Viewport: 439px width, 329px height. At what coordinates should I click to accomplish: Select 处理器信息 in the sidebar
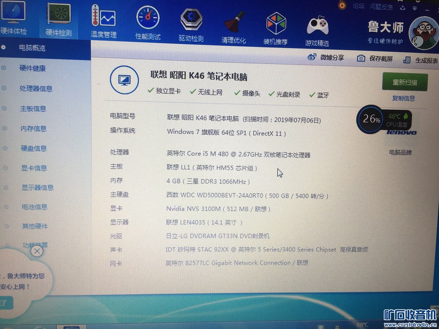(x=36, y=88)
